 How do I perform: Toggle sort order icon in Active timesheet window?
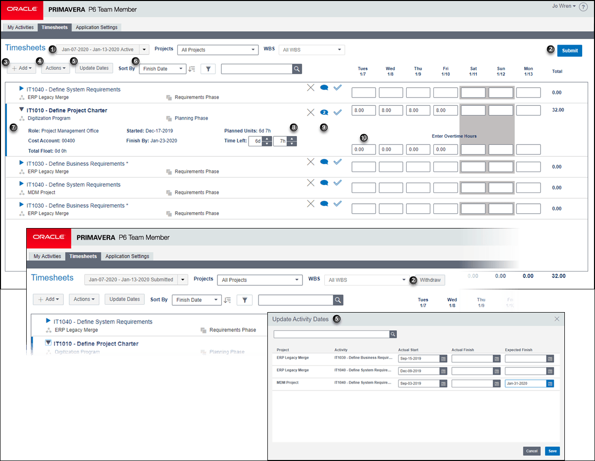192,69
